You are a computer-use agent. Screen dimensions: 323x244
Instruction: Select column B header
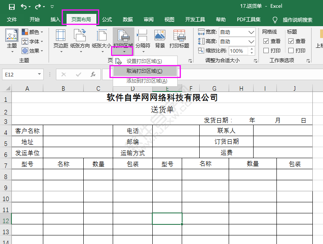click(x=63, y=88)
